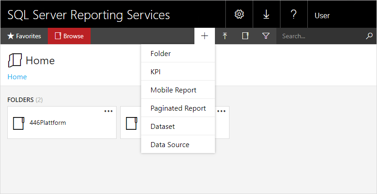Click the Home breadcrumb link
This screenshot has width=377, height=194.
(x=17, y=77)
